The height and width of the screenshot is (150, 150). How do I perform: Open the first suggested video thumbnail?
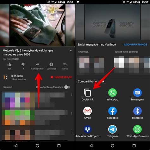18,100
